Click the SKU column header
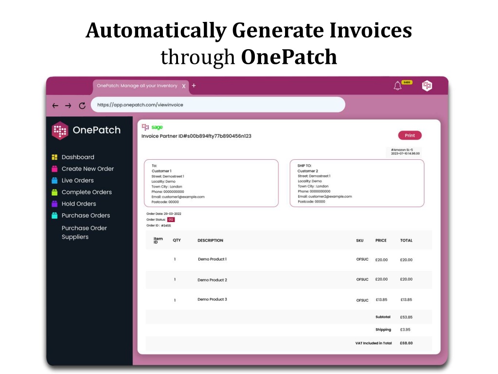 (359, 241)
